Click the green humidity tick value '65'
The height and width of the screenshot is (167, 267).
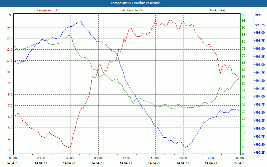pos(244,63)
